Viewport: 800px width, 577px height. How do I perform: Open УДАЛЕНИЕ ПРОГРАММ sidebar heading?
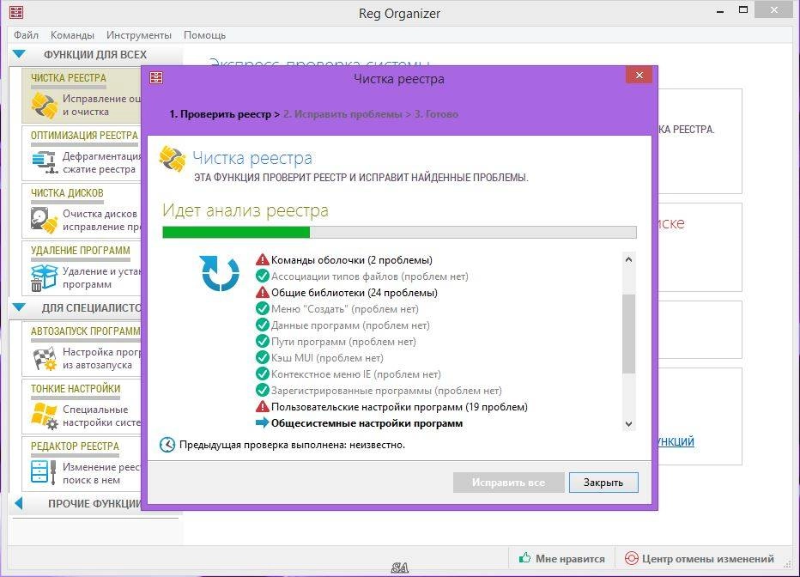[80, 251]
